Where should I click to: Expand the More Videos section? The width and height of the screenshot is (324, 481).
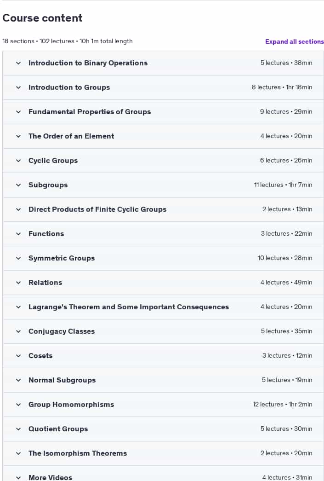(x=163, y=474)
